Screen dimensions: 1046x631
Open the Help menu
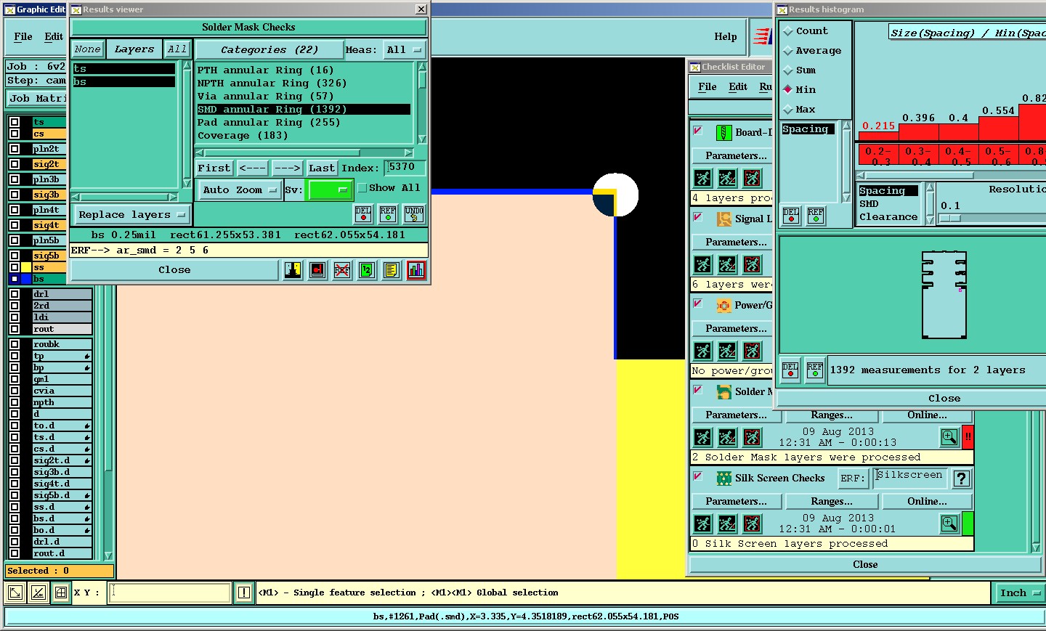click(x=725, y=36)
